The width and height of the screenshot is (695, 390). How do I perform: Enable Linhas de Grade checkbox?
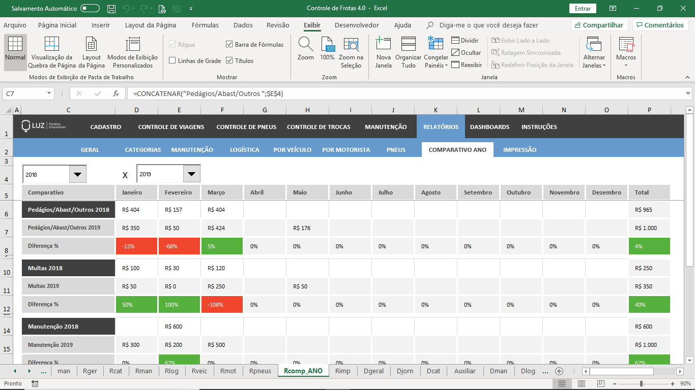click(x=172, y=60)
